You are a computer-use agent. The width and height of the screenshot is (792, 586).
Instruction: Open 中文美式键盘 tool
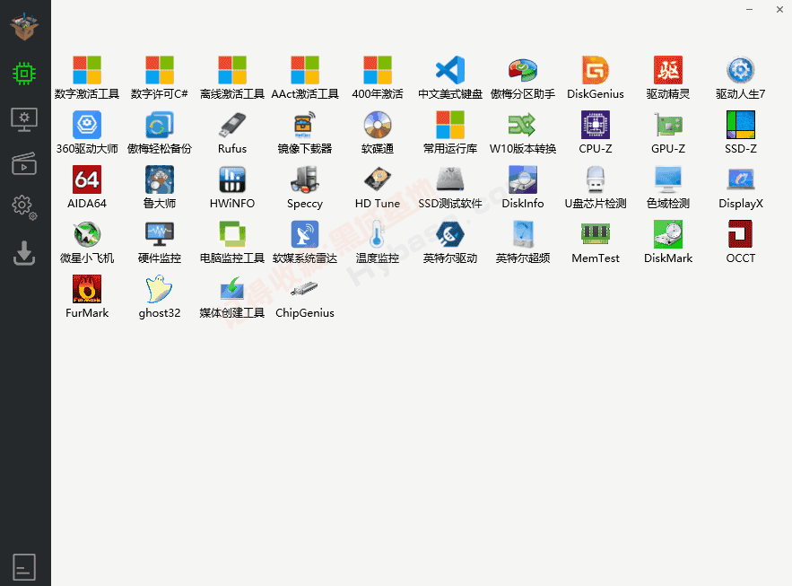tap(450, 78)
